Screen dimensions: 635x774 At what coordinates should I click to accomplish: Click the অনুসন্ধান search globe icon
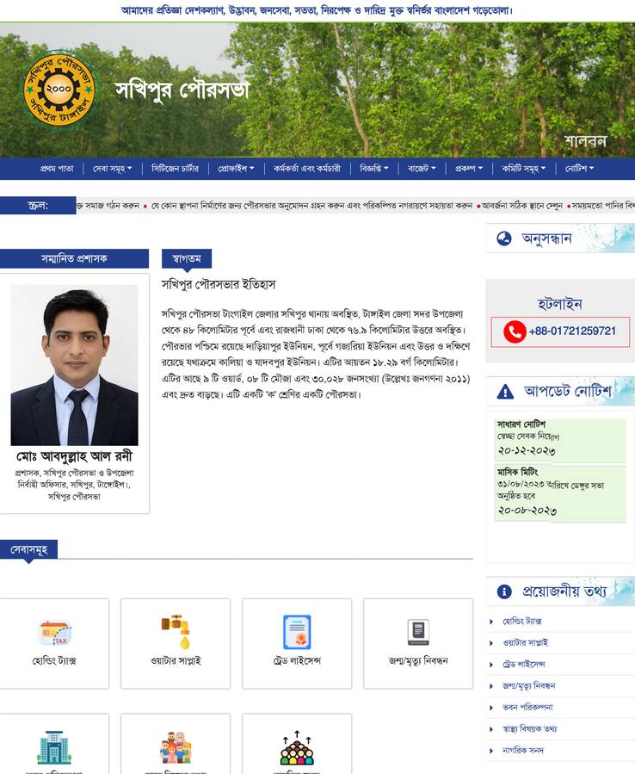[504, 239]
